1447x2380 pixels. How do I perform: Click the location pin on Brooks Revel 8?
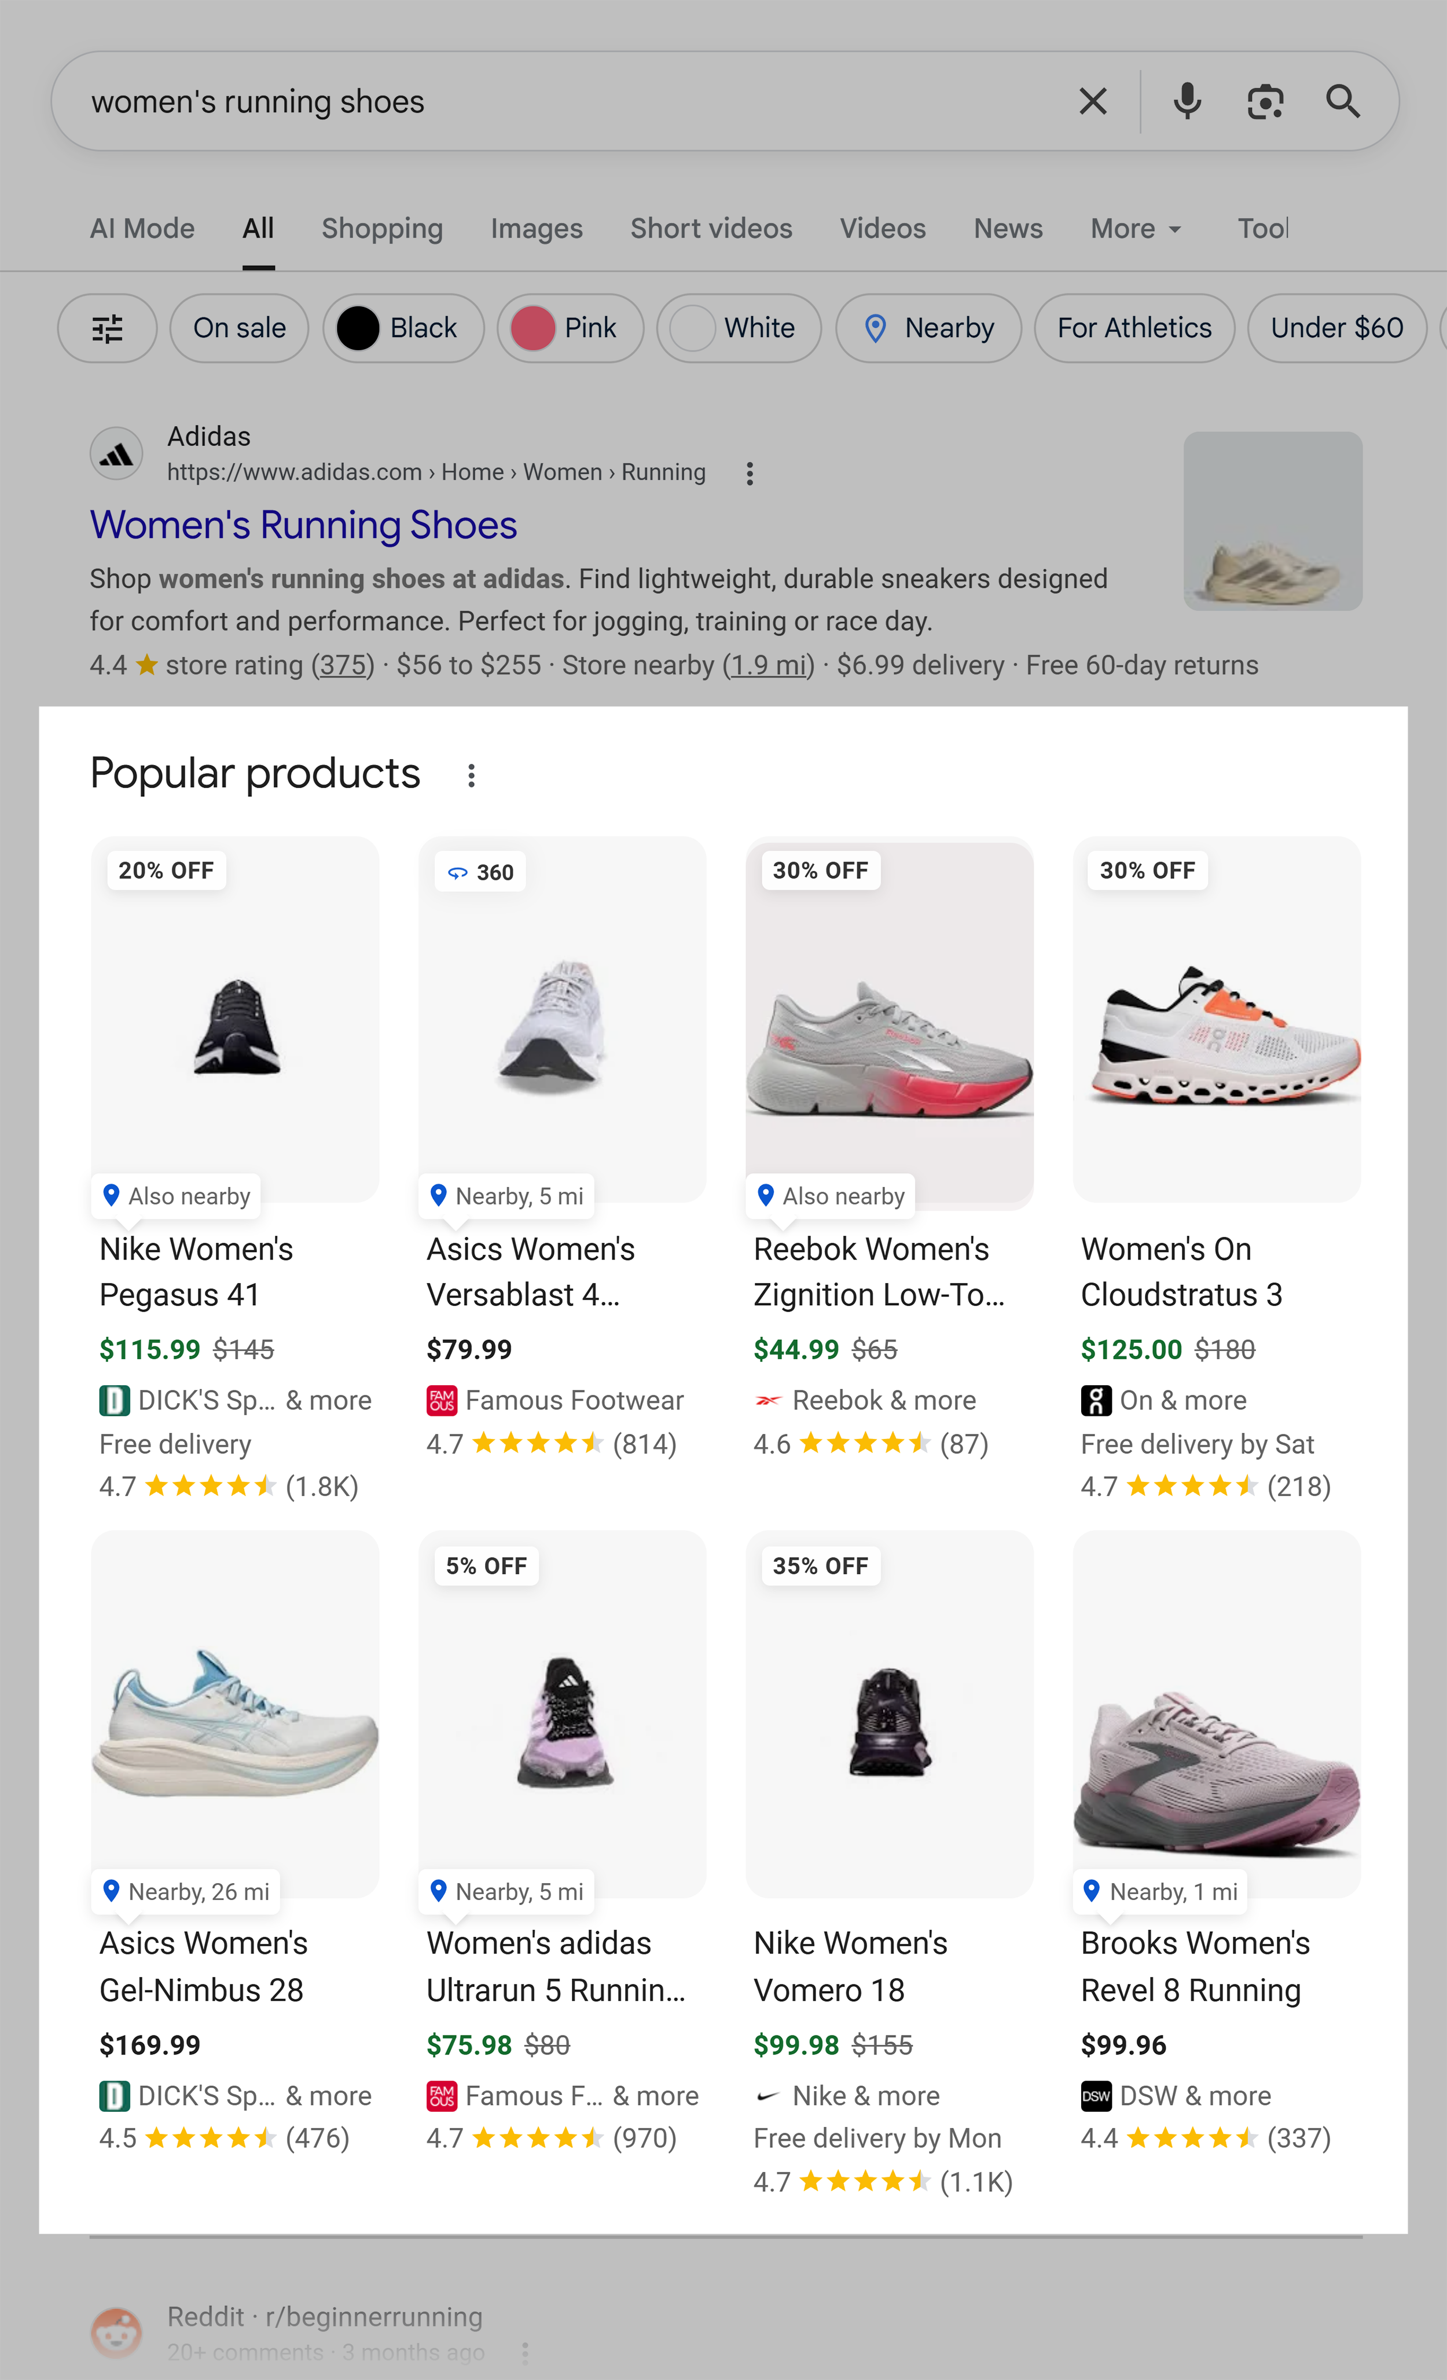1092,1891
